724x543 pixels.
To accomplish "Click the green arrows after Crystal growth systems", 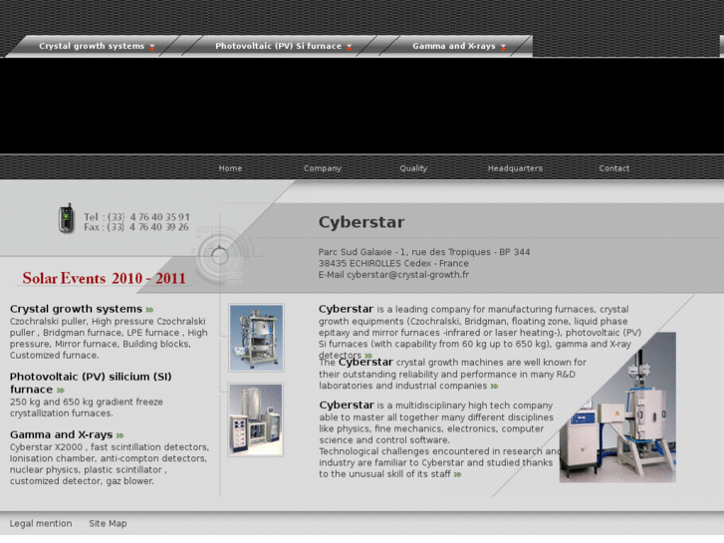I will tap(149, 310).
